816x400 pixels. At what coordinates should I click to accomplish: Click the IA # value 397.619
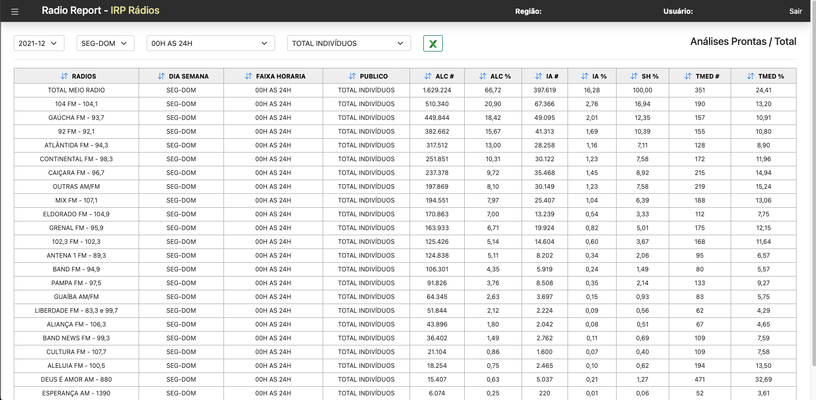pyautogui.click(x=545, y=90)
